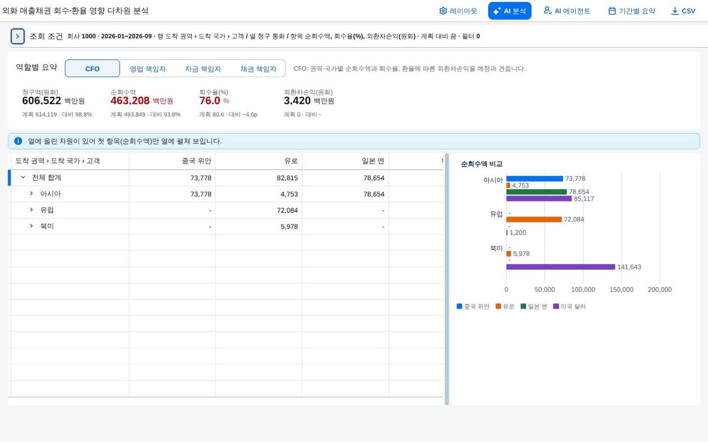Click the 아시아 중국 위안 cell 73,778
Image resolution: width=708 pixels, height=442 pixels.
click(172, 194)
